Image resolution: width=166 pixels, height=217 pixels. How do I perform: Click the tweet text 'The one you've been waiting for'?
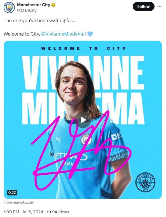click(39, 20)
